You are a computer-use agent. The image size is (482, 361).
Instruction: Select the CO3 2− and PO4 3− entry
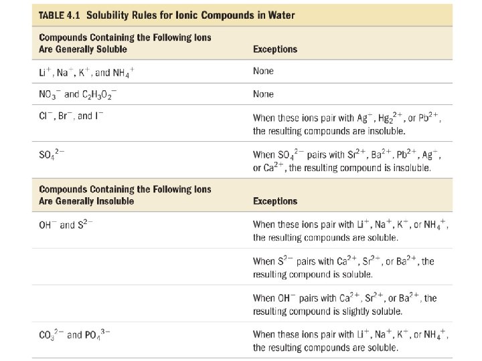74,334
